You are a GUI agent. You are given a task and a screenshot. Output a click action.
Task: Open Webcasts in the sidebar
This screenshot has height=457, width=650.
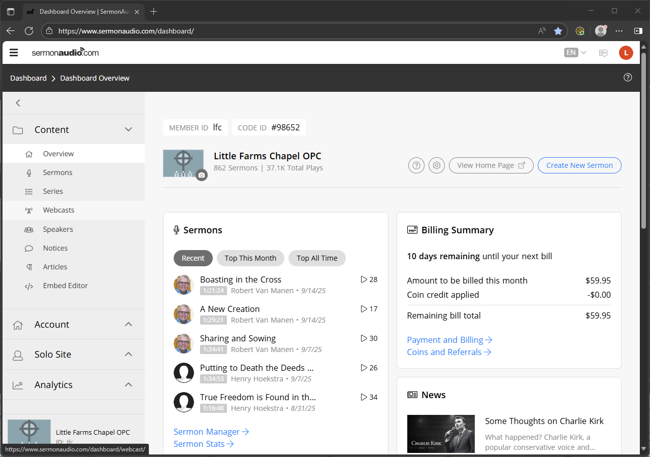(58, 210)
